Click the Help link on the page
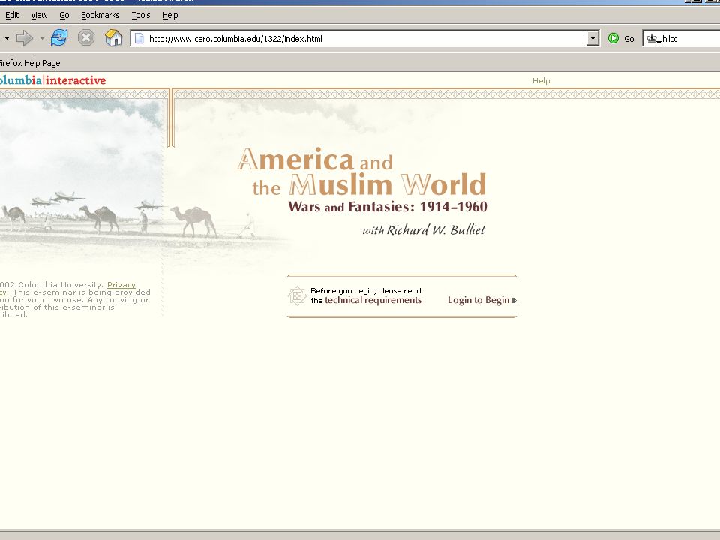 (x=541, y=80)
